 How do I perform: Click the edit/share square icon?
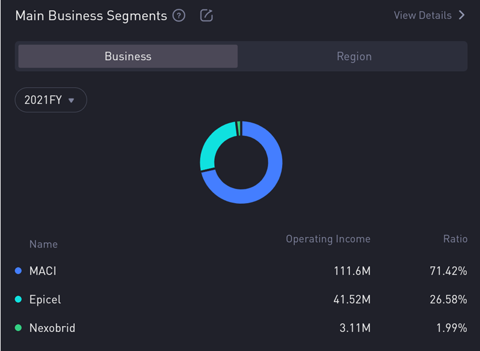click(x=206, y=16)
